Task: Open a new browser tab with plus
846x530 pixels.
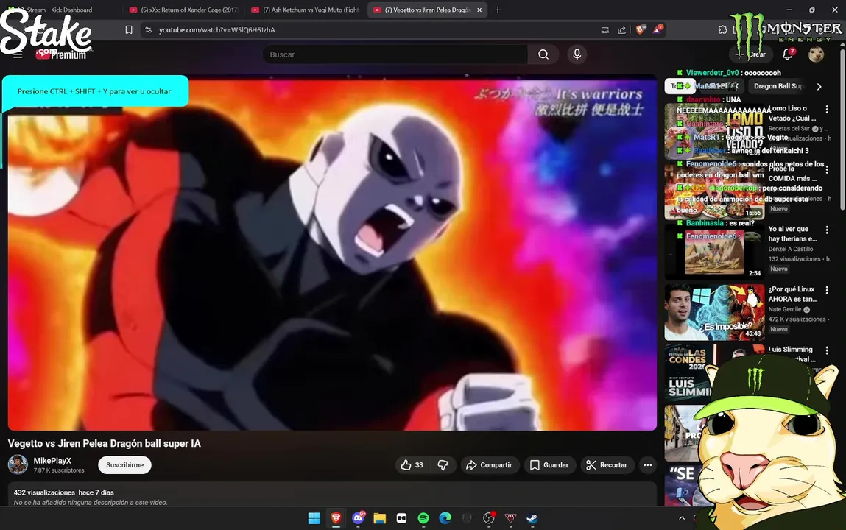Action: coord(498,10)
